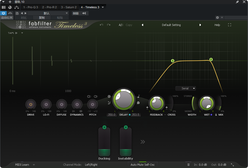Click the MIDI Learn button
Image resolution: width=248 pixels, height=168 pixels.
tap(22, 165)
